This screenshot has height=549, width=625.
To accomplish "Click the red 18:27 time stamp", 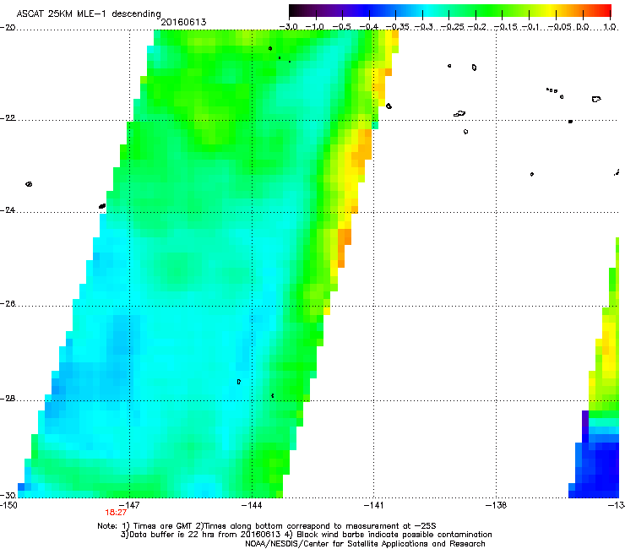I will [116, 513].
